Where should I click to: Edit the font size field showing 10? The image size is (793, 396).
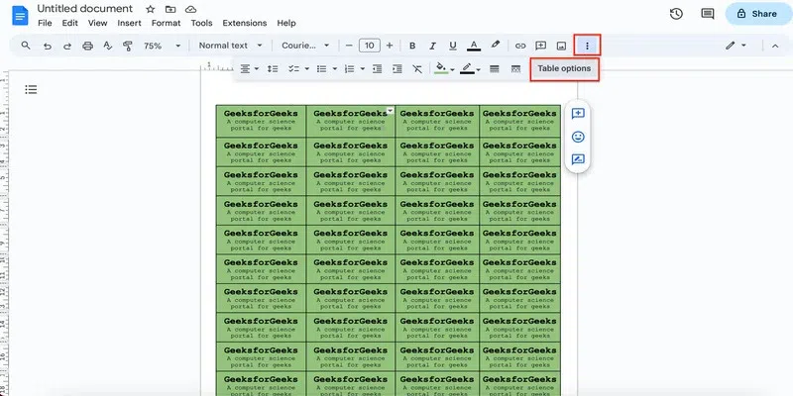(369, 46)
